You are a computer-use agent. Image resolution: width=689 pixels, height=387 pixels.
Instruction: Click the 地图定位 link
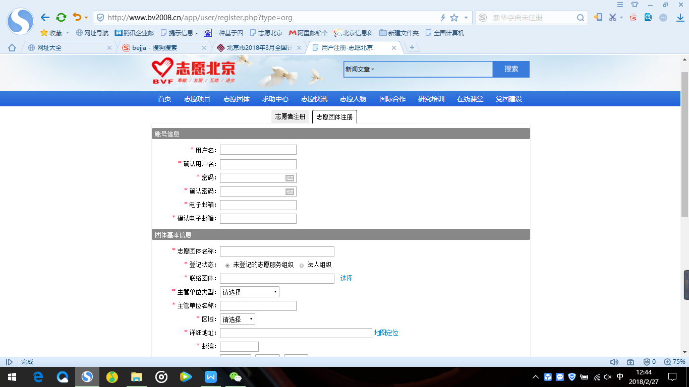coord(386,333)
